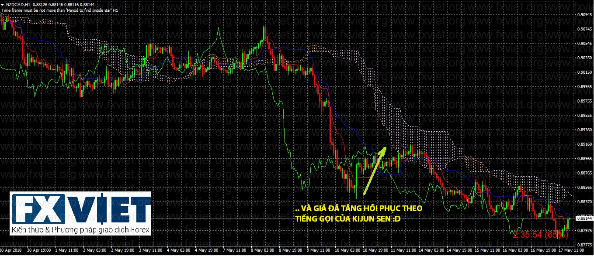Click the 9 May 11:00 time axis label
Screen dimensions: 594x256
click(x=319, y=251)
